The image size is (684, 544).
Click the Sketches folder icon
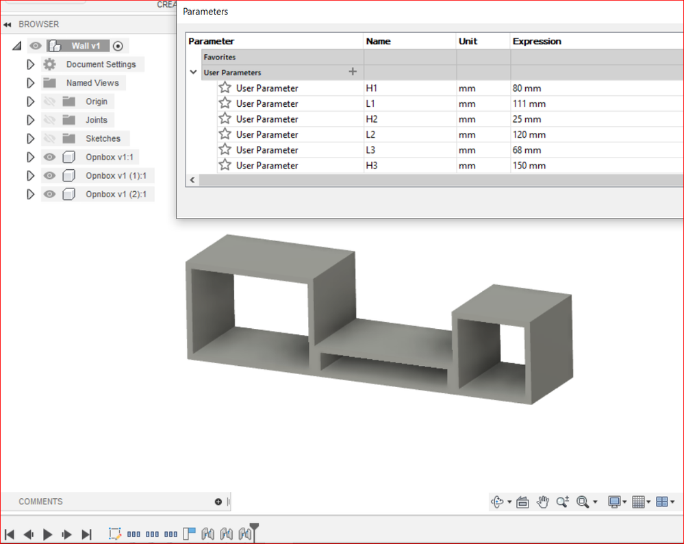pos(69,138)
